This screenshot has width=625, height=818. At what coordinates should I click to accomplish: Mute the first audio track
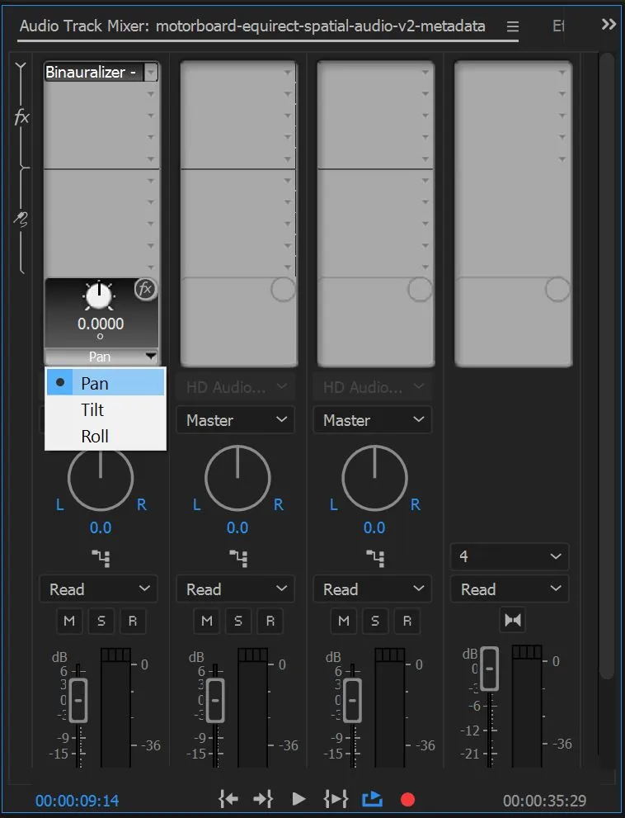click(x=69, y=621)
